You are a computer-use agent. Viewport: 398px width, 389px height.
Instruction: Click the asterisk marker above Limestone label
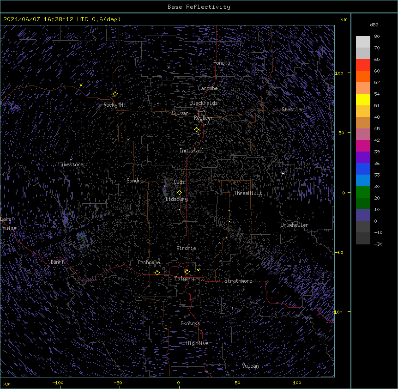[x=71, y=160]
